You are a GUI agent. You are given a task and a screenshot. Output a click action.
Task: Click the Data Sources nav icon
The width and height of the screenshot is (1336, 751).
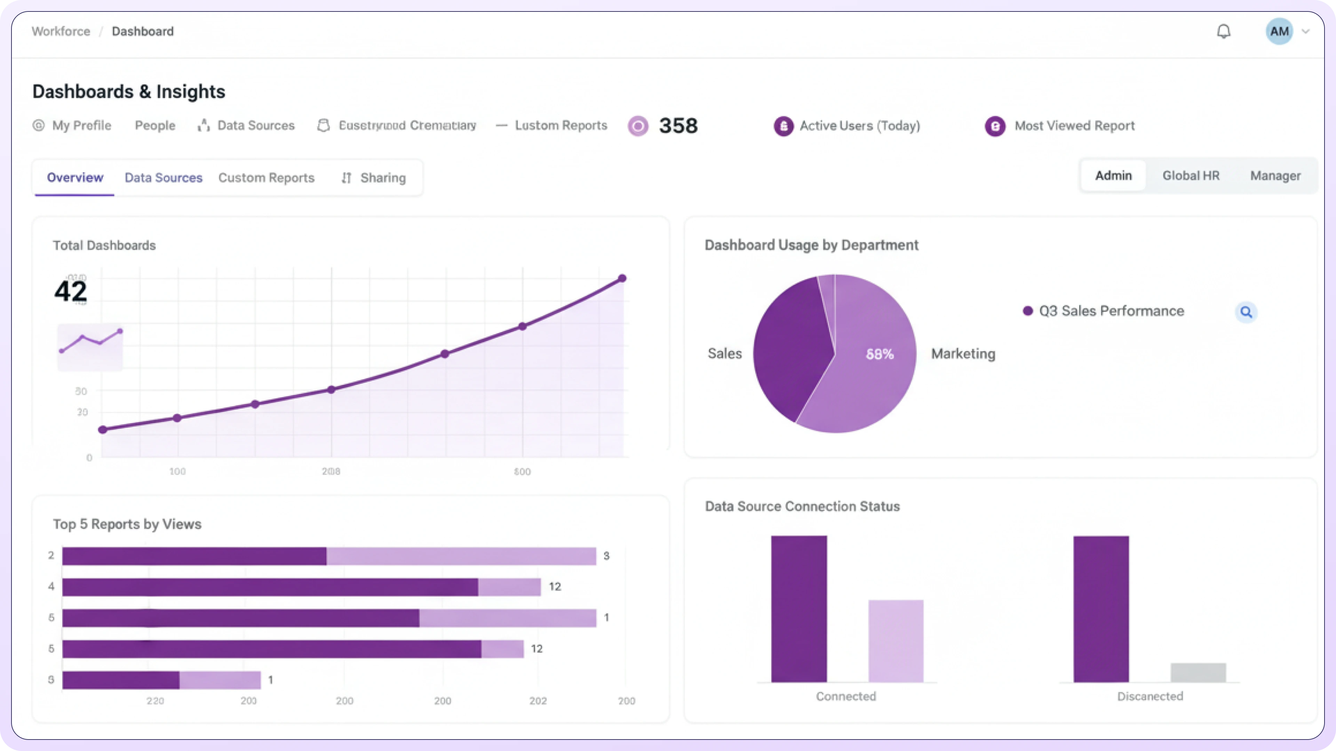coord(203,126)
